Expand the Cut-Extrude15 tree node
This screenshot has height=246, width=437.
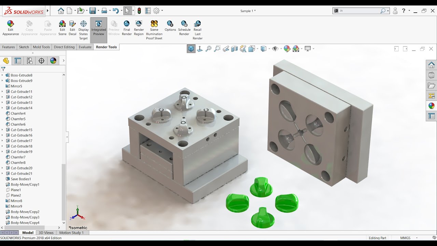2,130
